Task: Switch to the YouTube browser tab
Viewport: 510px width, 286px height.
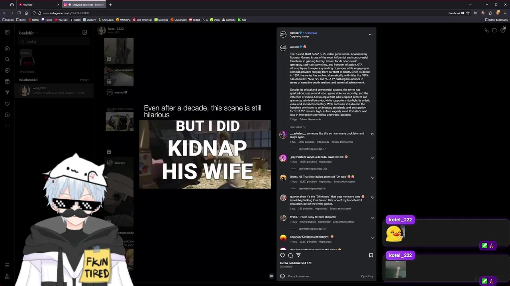Action: click(39, 4)
